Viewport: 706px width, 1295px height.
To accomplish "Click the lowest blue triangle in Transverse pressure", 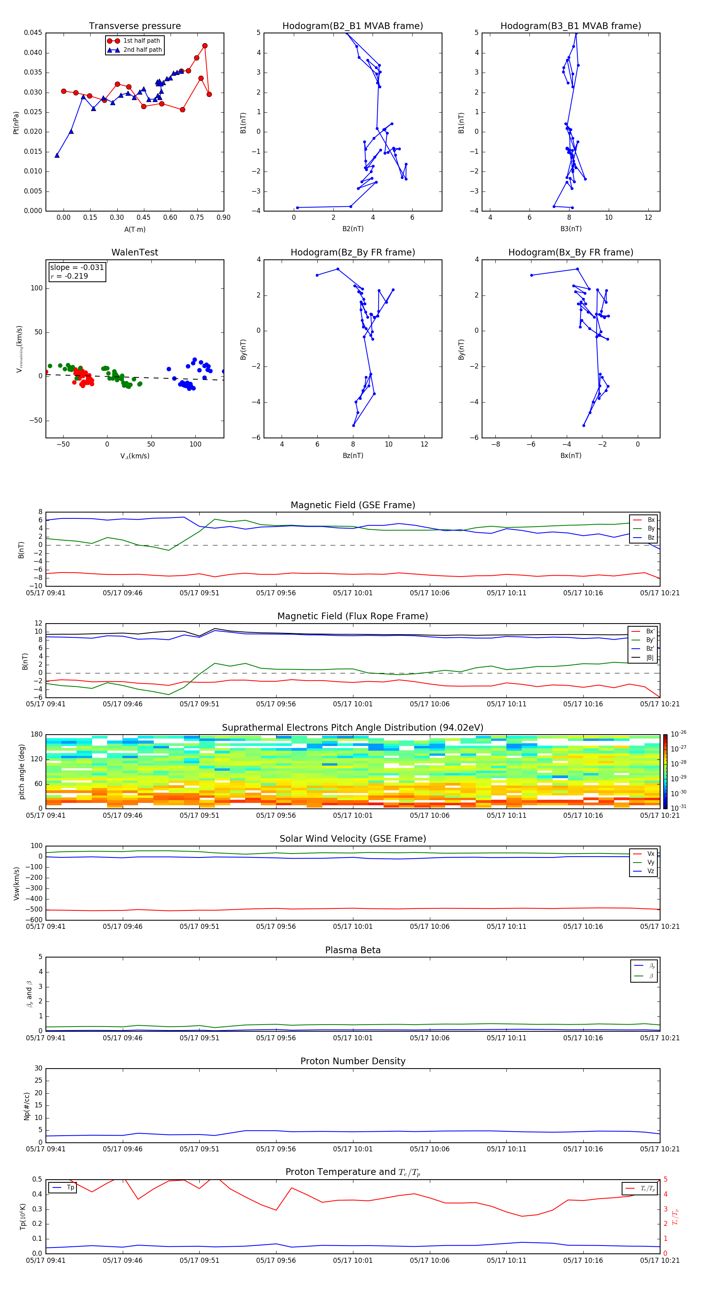I will [x=57, y=155].
